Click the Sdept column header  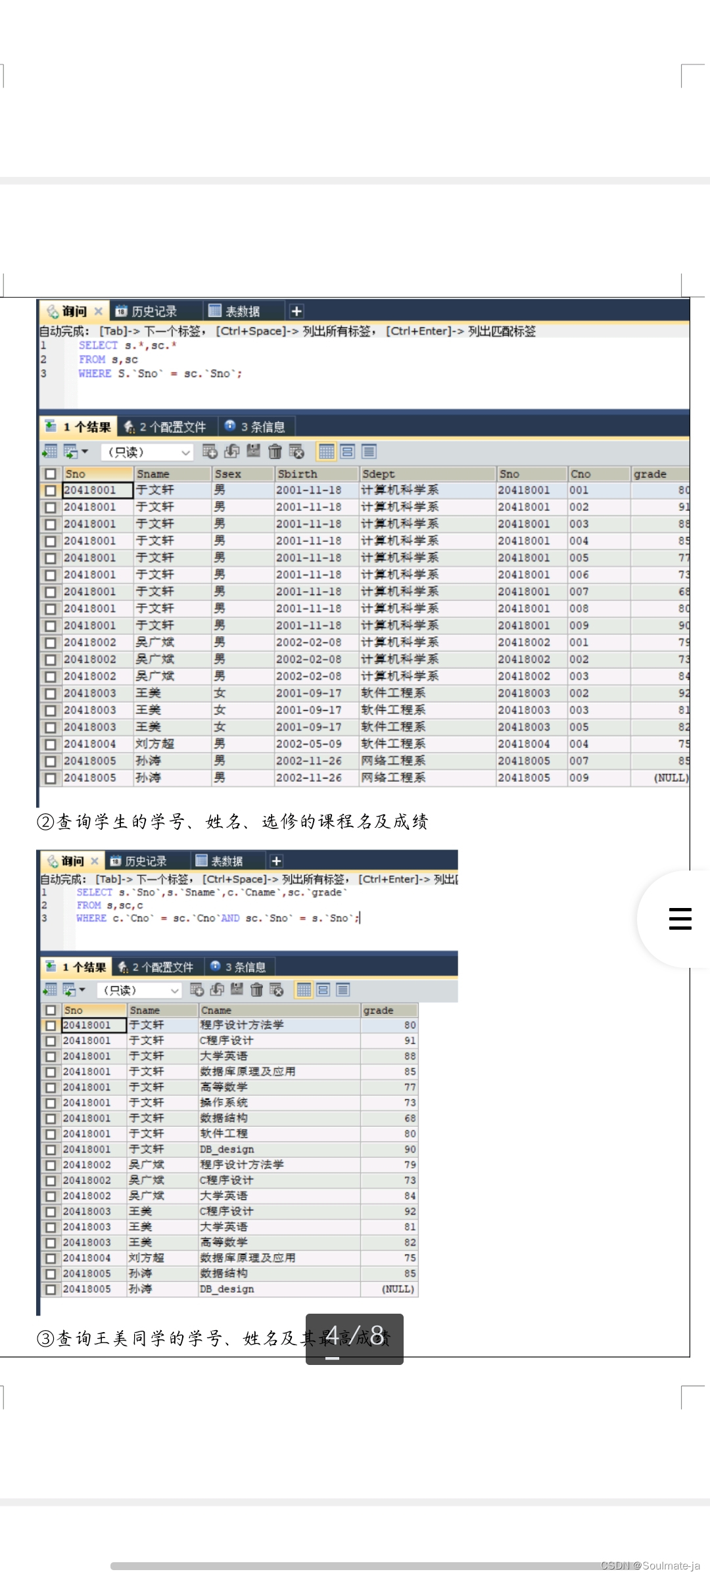coord(427,473)
